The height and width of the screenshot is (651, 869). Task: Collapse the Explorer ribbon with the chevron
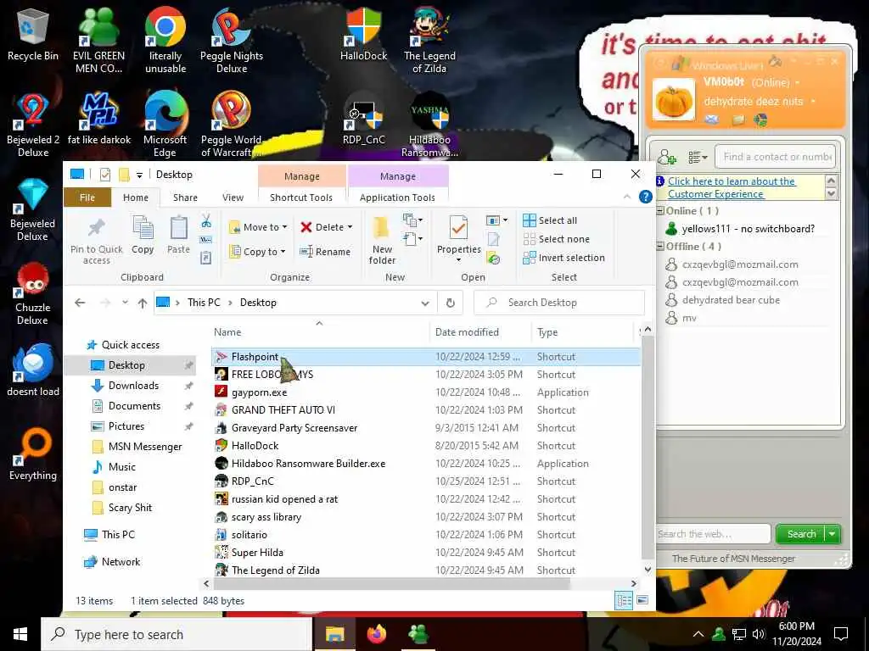point(627,197)
